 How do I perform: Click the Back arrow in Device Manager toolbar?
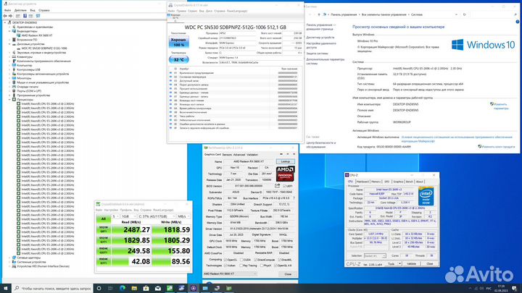coord(5,16)
